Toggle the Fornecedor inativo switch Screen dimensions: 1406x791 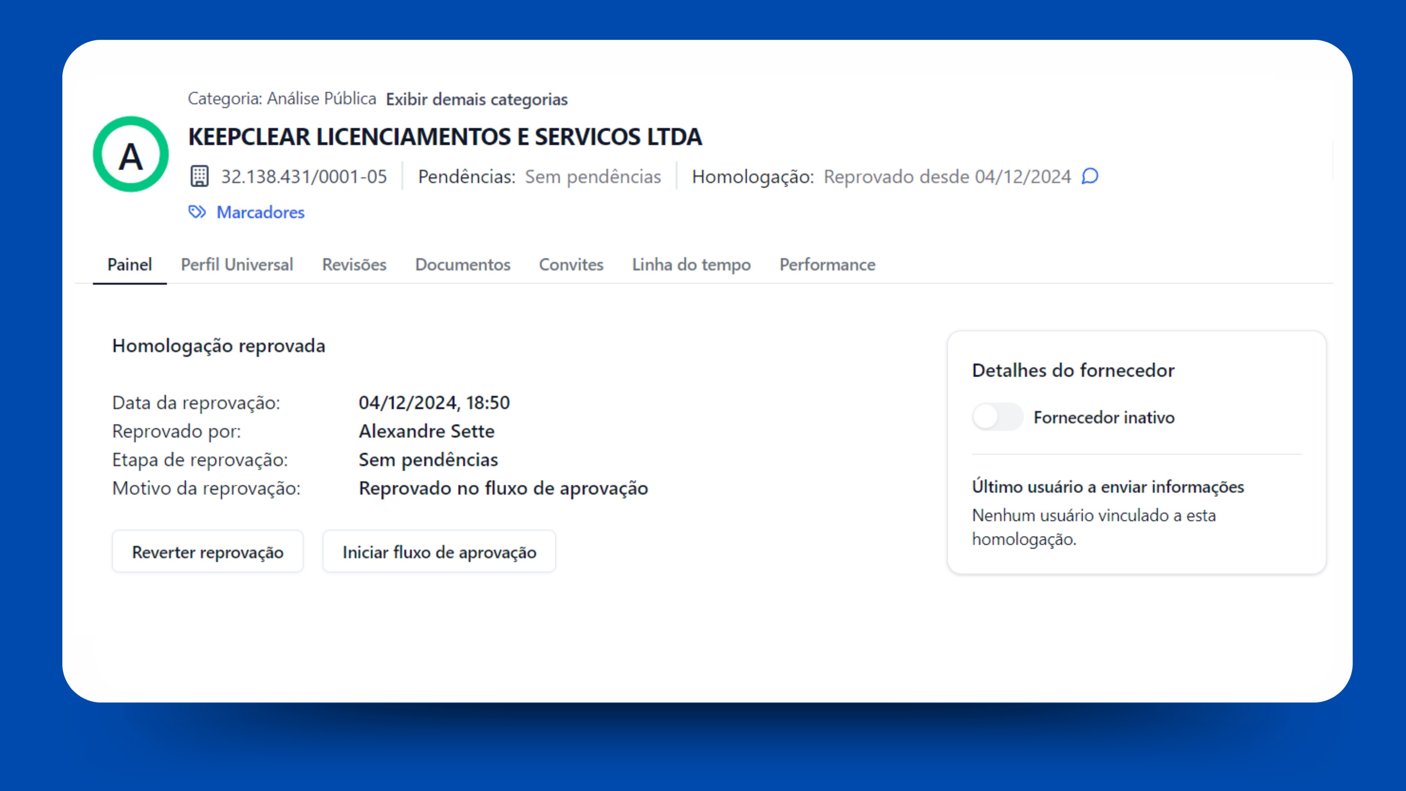(x=997, y=417)
